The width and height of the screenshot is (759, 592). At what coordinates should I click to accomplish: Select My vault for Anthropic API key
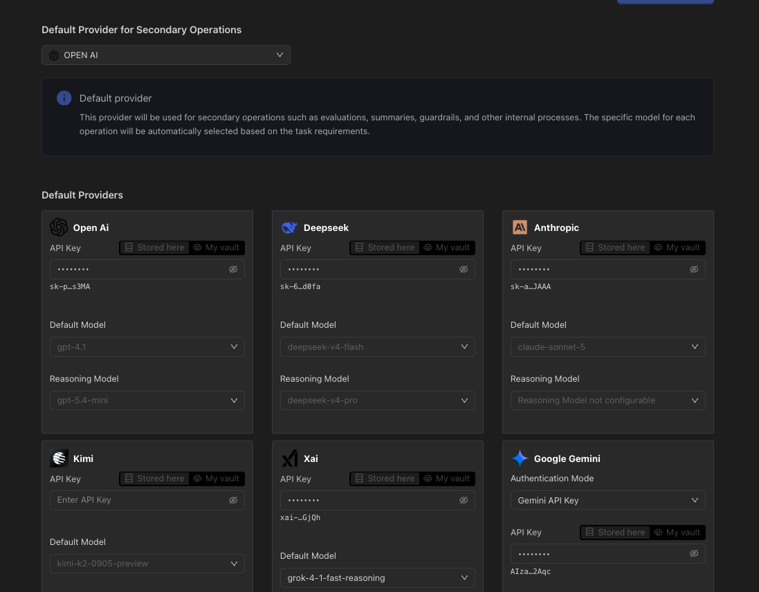point(677,248)
